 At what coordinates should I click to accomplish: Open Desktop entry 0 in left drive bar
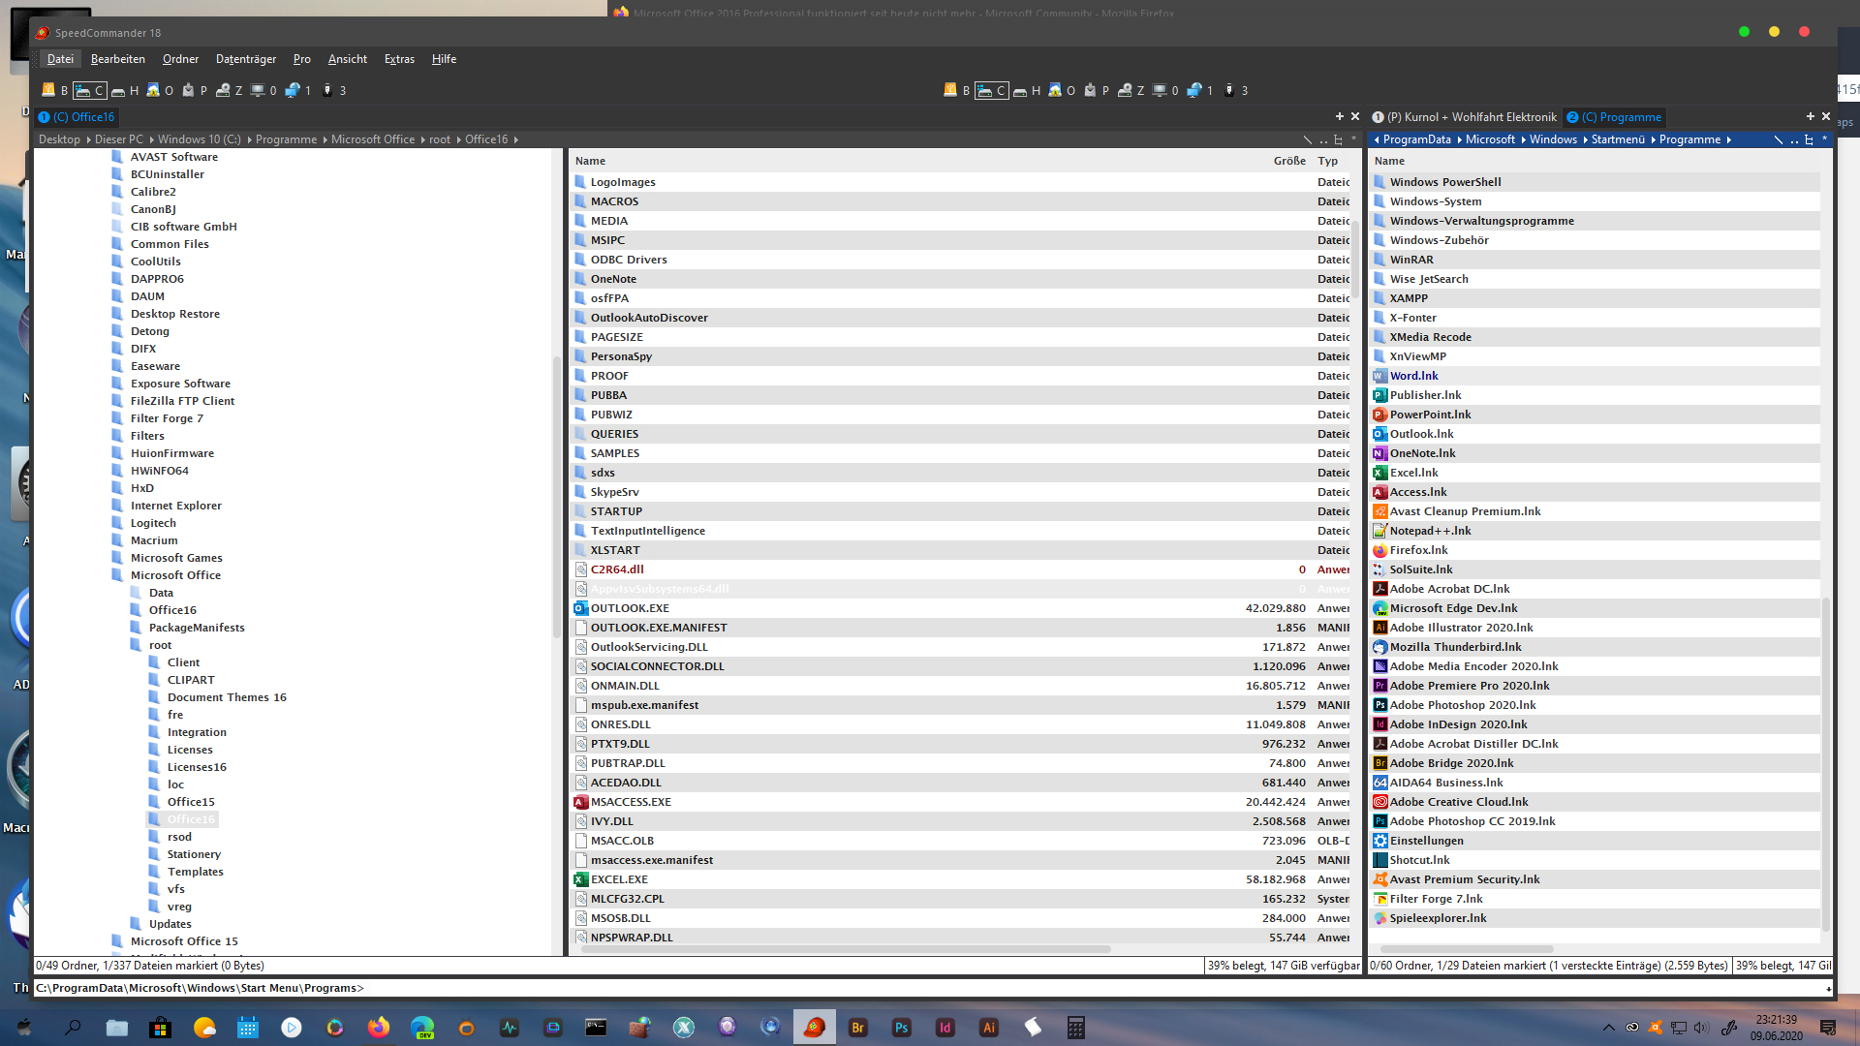click(x=264, y=90)
